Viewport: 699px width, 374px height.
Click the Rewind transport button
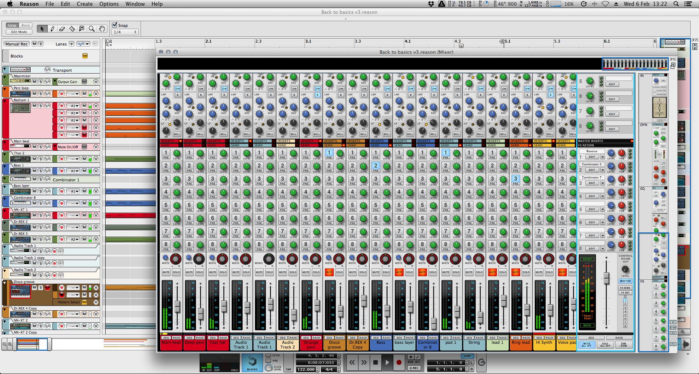pyautogui.click(x=352, y=362)
